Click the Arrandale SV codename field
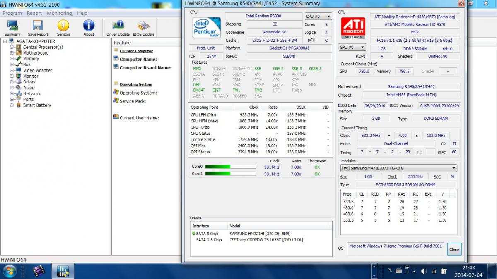 point(274,32)
